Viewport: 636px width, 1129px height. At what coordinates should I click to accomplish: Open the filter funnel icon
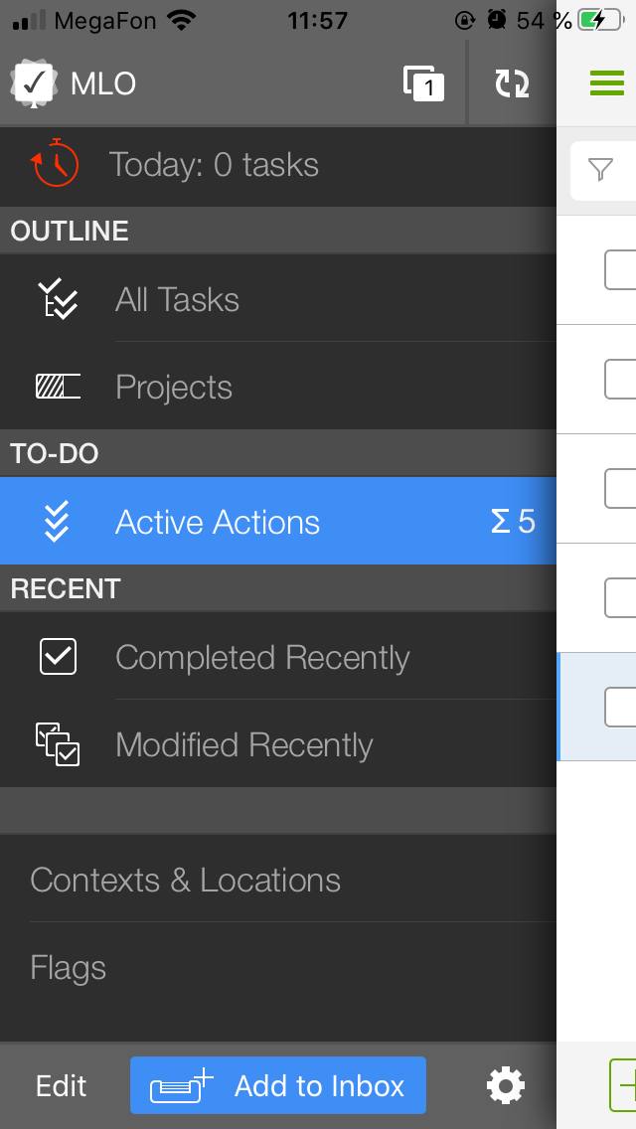click(600, 170)
